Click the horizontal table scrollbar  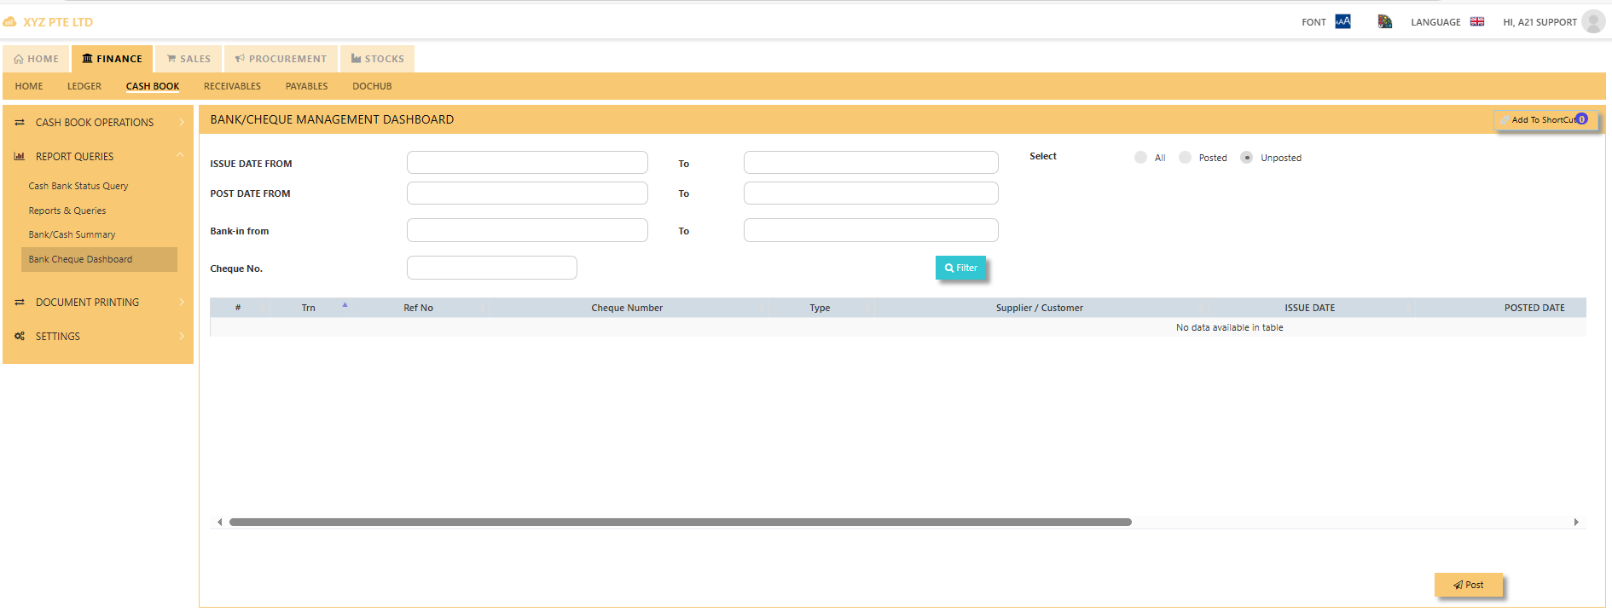pos(680,522)
